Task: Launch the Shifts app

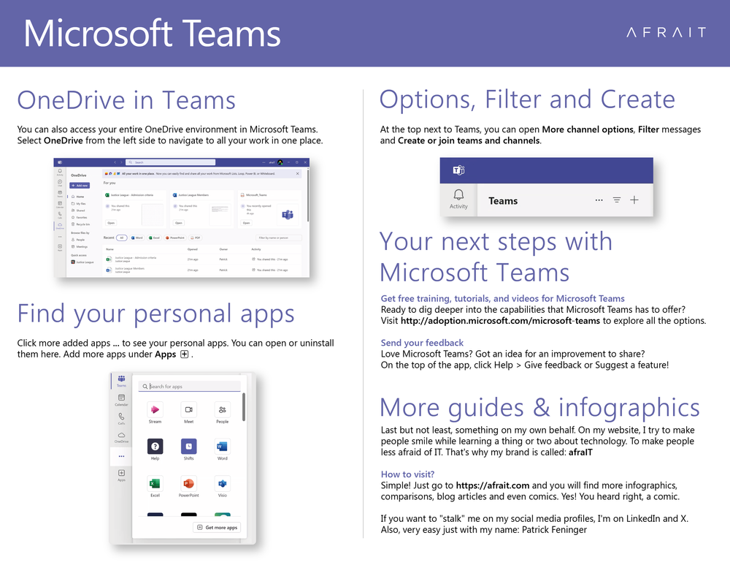Action: [189, 447]
